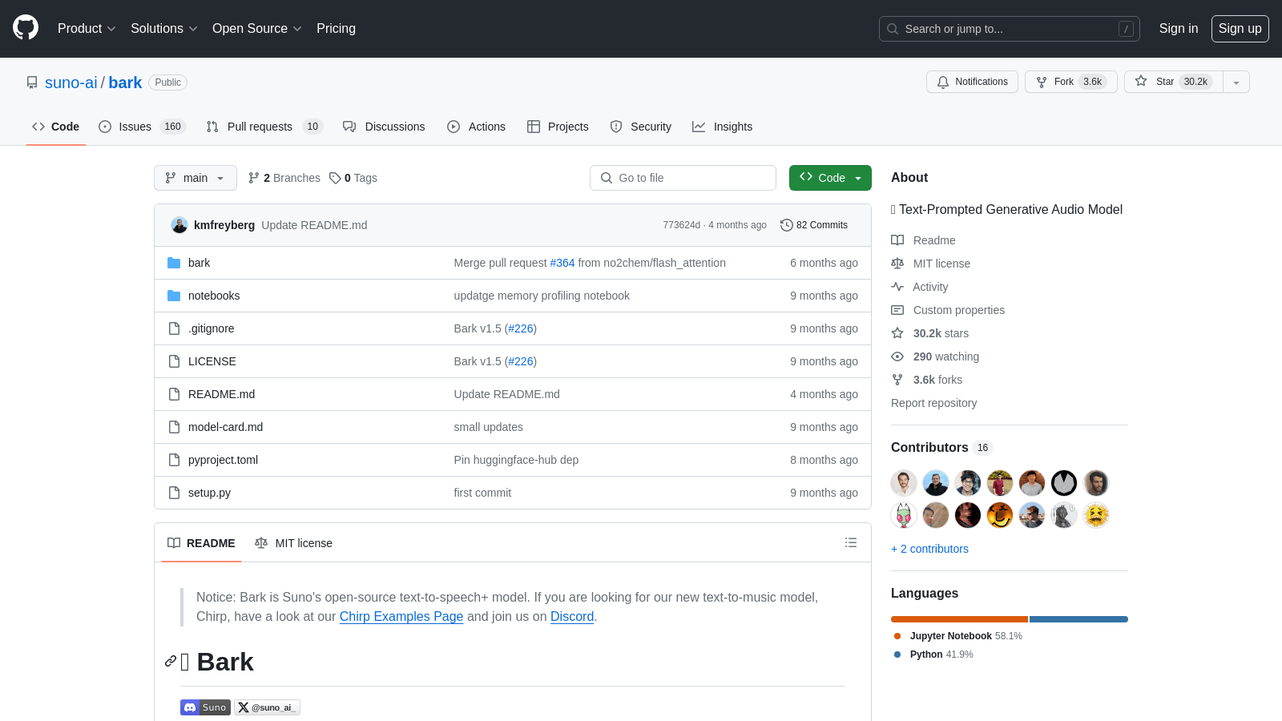The width and height of the screenshot is (1282, 721).
Task: Click the GitHub logo icon
Action: click(26, 28)
